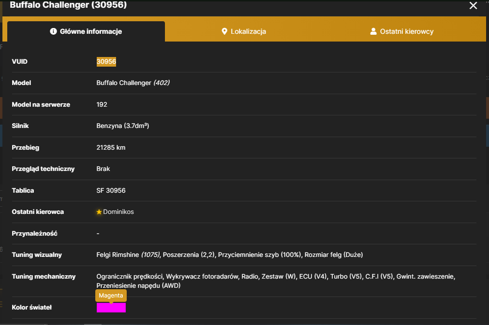The width and height of the screenshot is (489, 325).
Task: Click the Turbo (V5) tuning entry
Action: (346, 277)
